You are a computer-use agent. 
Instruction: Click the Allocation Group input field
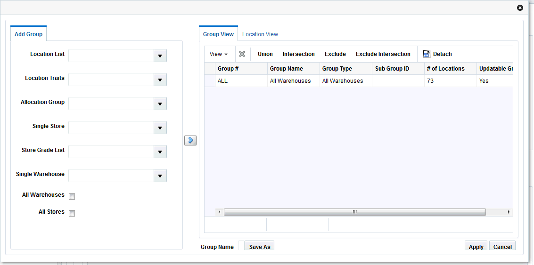point(111,104)
